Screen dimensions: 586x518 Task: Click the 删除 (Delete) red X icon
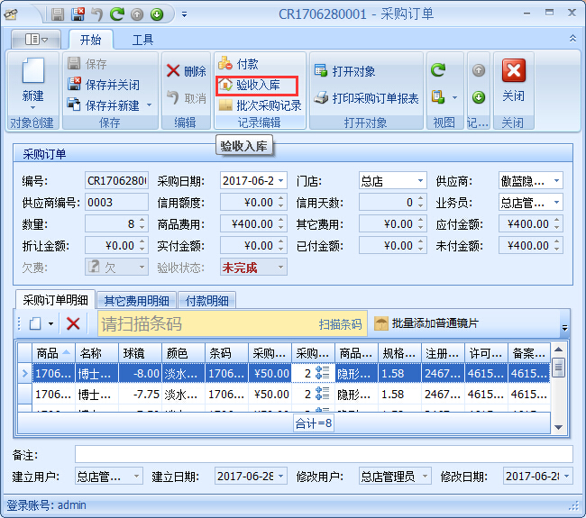coord(174,71)
